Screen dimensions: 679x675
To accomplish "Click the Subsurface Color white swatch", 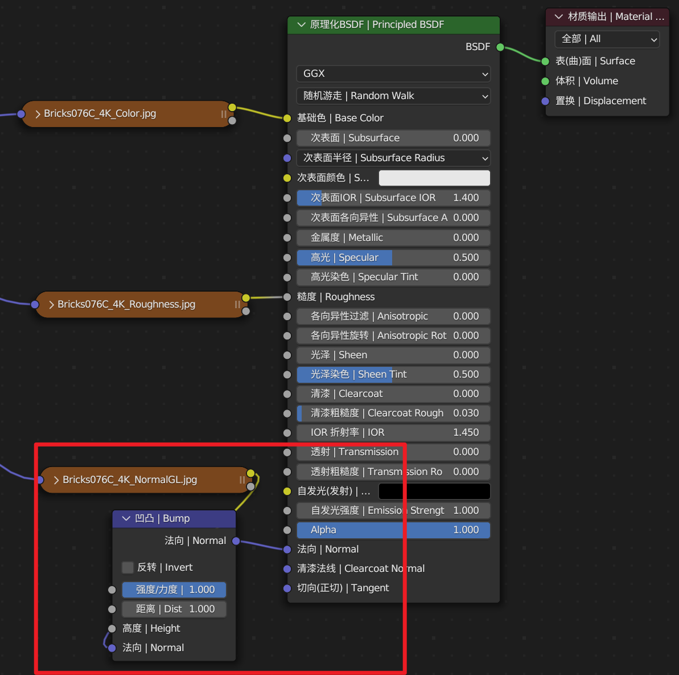I will (434, 178).
